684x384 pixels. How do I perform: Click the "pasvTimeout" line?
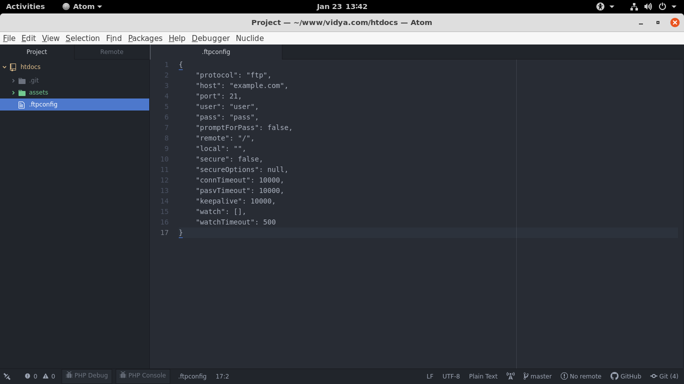[x=240, y=191]
